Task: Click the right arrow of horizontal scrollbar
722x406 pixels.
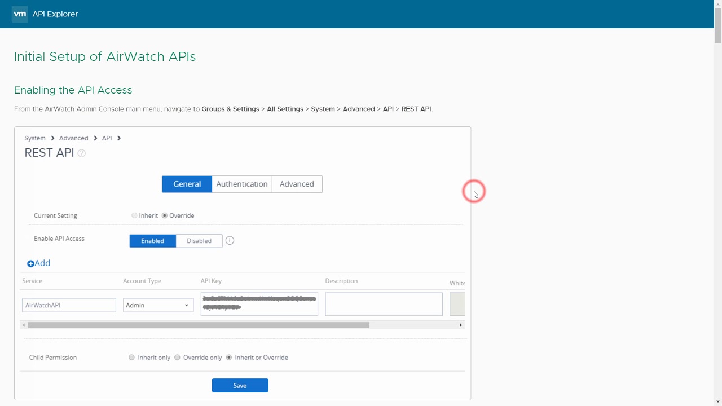Action: (461, 325)
